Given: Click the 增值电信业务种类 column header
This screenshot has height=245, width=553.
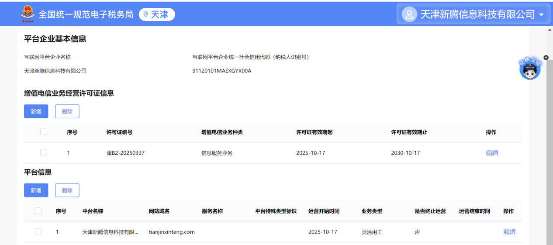Looking at the screenshot, I should coord(222,132).
